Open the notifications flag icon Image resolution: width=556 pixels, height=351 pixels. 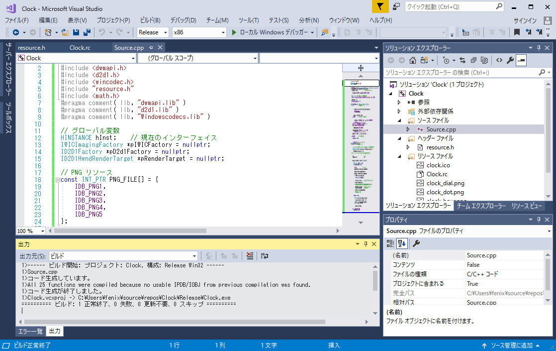click(x=380, y=6)
